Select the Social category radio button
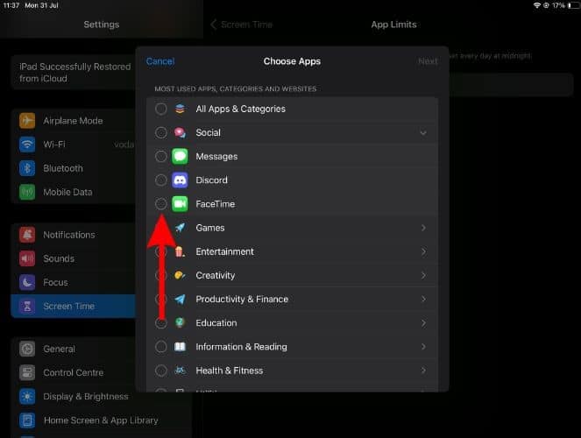This screenshot has width=581, height=438. point(161,133)
